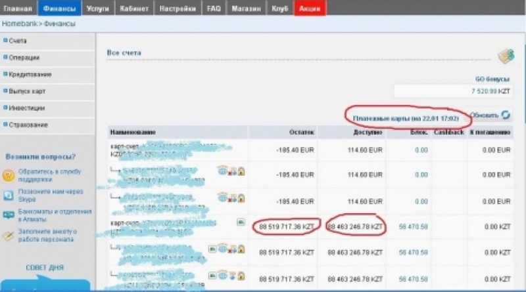Click the money stack icon at top right
The image size is (526, 292).
[504, 55]
